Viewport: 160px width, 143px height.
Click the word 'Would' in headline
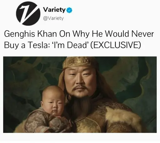coord(117,34)
